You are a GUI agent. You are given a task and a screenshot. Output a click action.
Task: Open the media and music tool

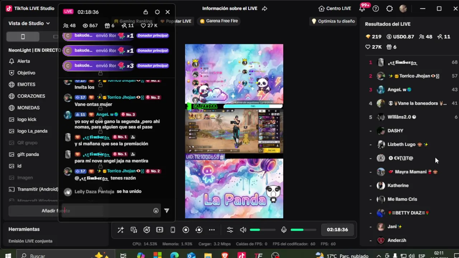coord(134,230)
